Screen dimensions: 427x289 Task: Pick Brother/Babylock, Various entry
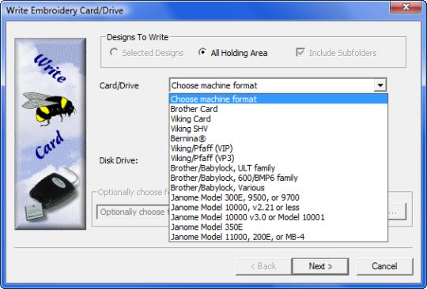(x=278, y=188)
